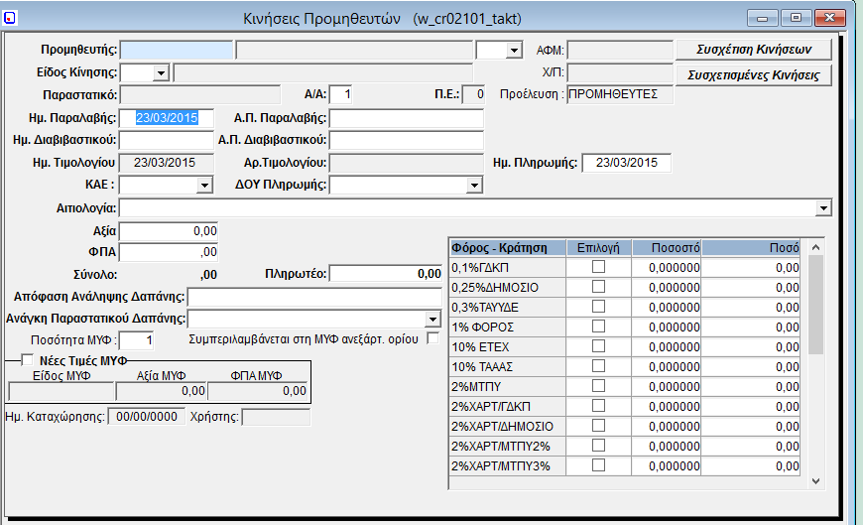Click the tax table scroll up arrow
This screenshot has height=525, width=863.
[x=815, y=248]
